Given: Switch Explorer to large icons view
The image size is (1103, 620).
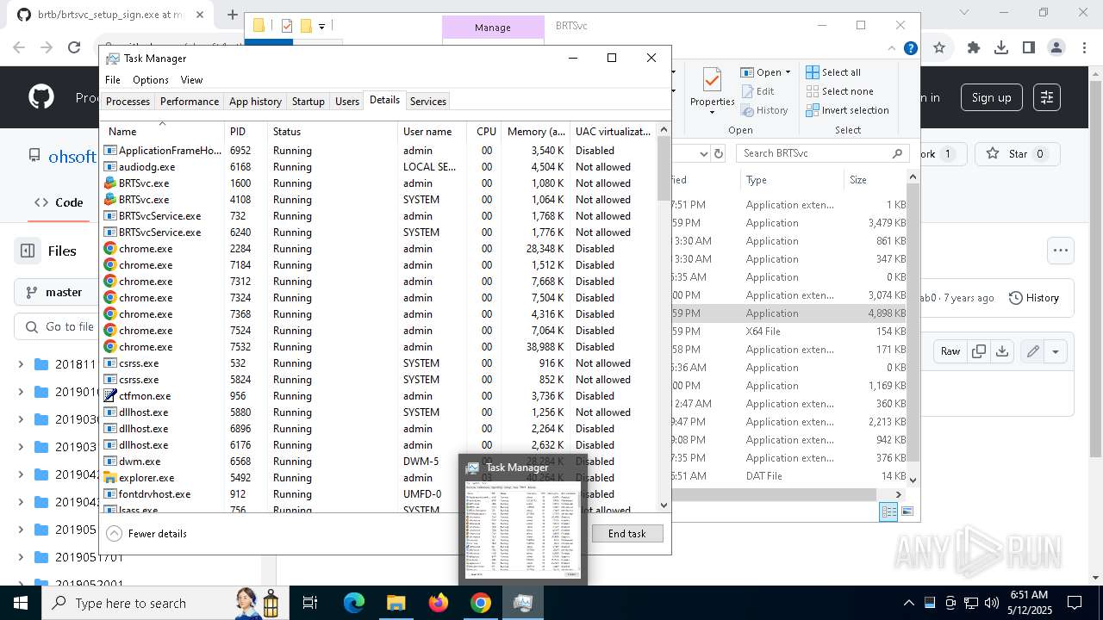Looking at the screenshot, I should tap(906, 512).
